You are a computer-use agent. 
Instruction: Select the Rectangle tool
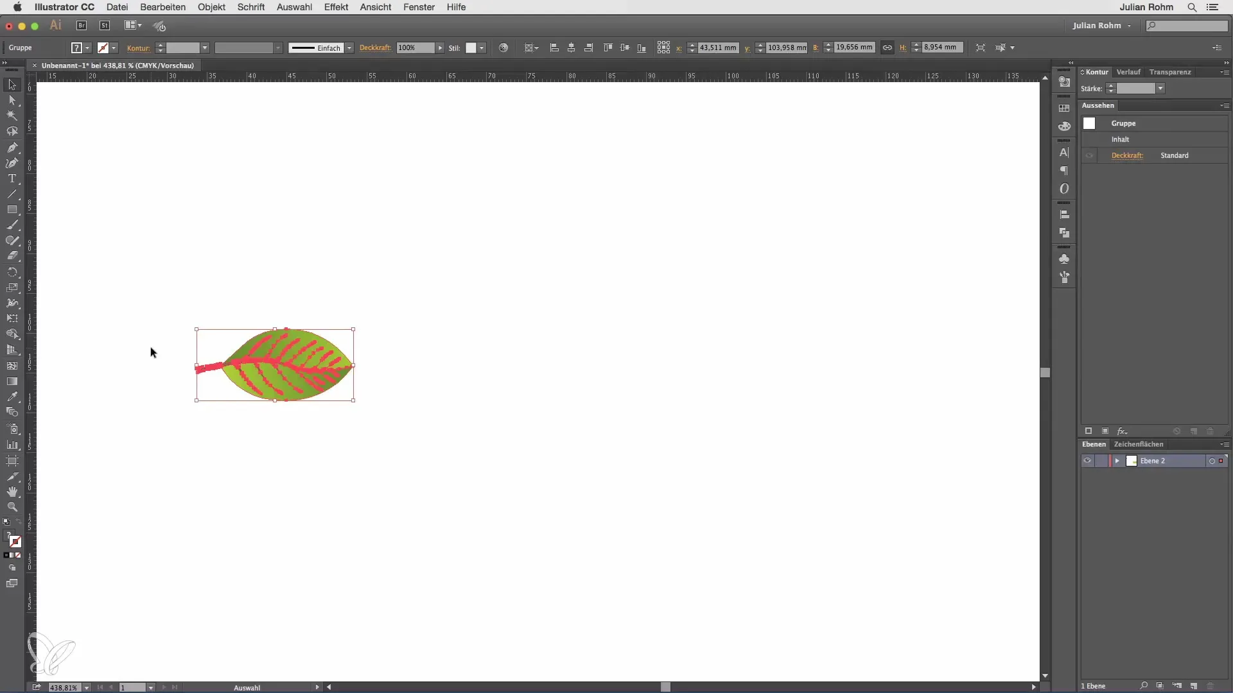tap(12, 210)
